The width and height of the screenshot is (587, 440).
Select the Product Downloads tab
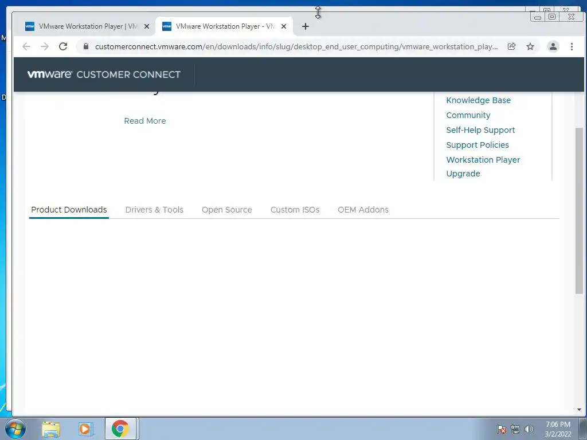69,210
